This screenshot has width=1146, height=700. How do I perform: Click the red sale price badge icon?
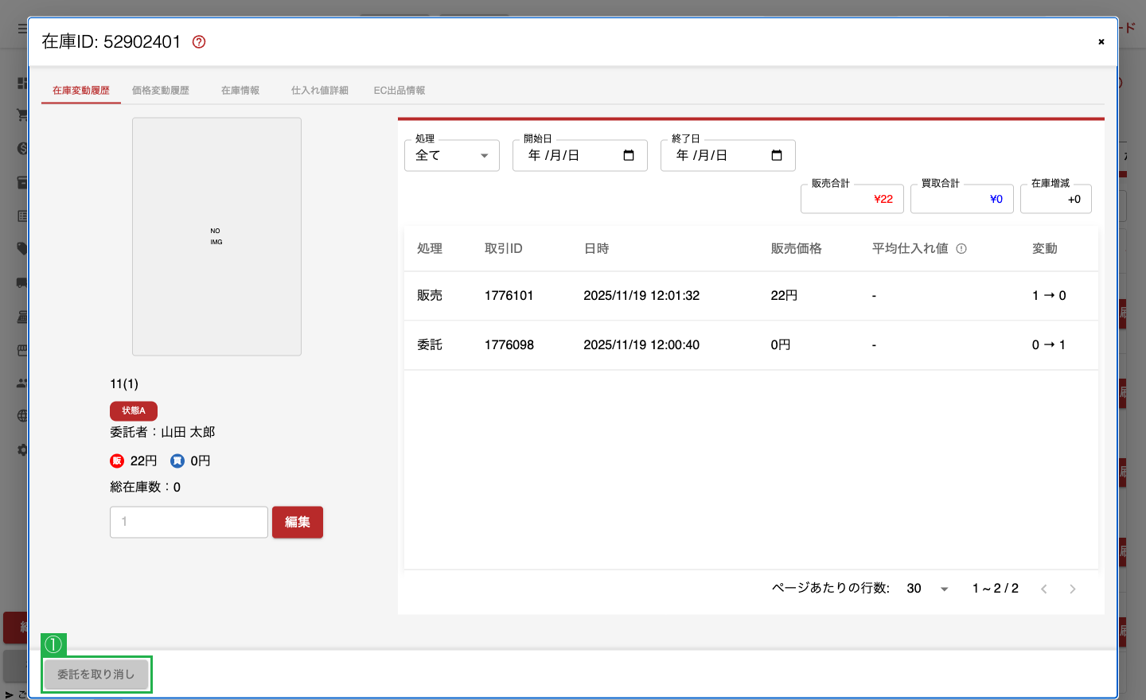(x=117, y=461)
